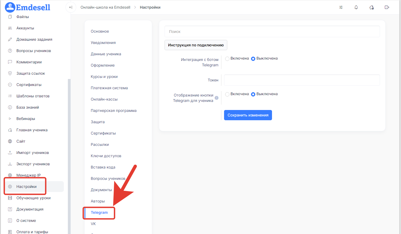Click the Домашние задания pencil icon

point(10,39)
